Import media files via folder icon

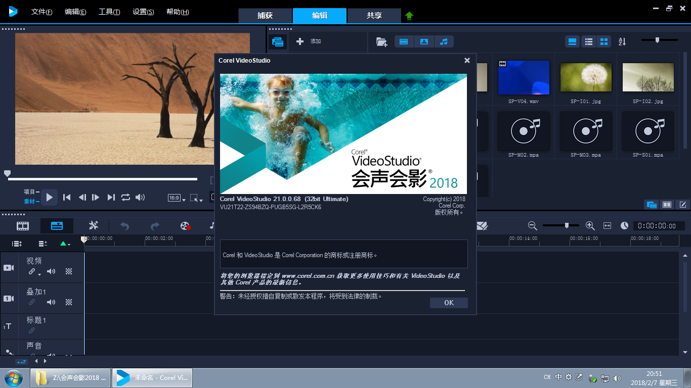click(x=382, y=42)
